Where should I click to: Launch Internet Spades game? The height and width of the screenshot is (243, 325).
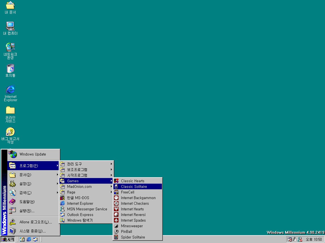[138, 220]
